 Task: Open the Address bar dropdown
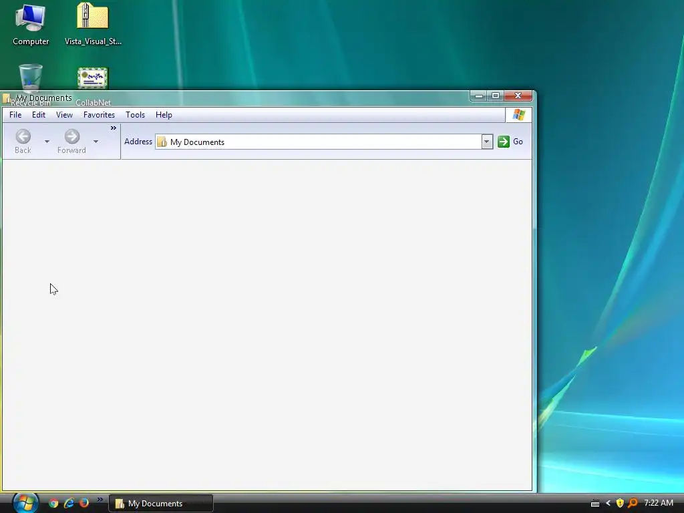pyautogui.click(x=487, y=142)
